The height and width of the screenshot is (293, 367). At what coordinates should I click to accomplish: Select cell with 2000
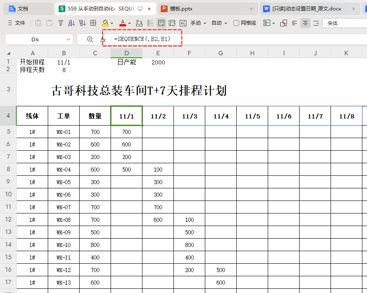pyautogui.click(x=158, y=62)
